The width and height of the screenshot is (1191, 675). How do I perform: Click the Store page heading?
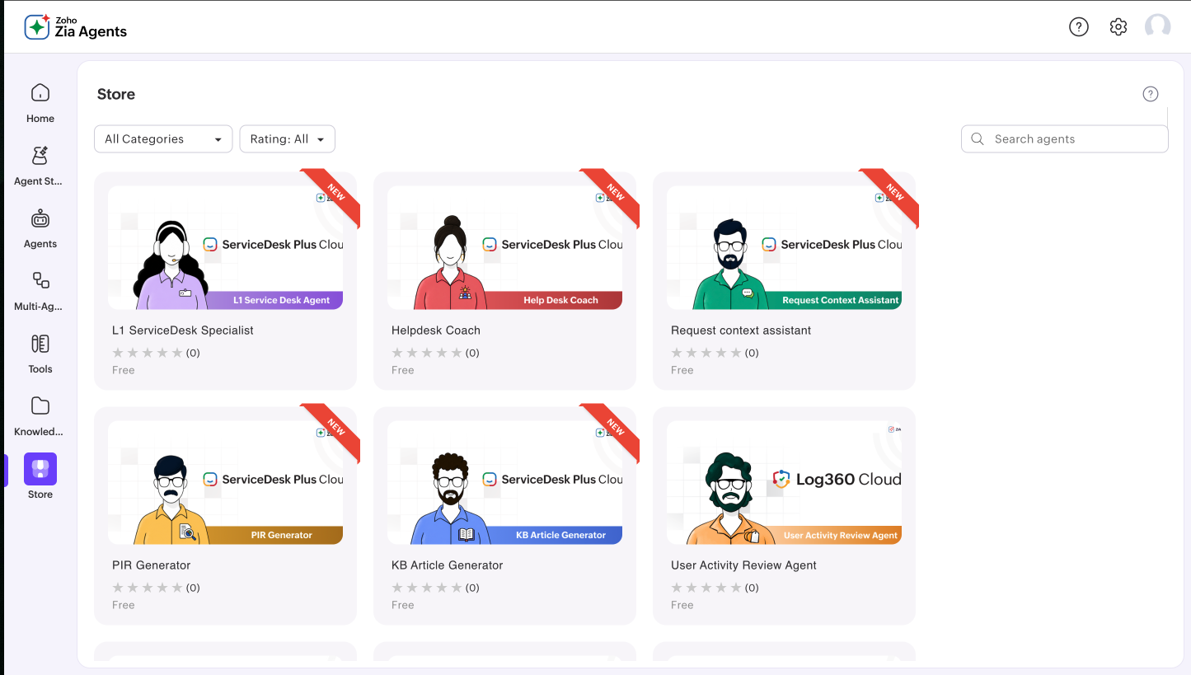116,94
